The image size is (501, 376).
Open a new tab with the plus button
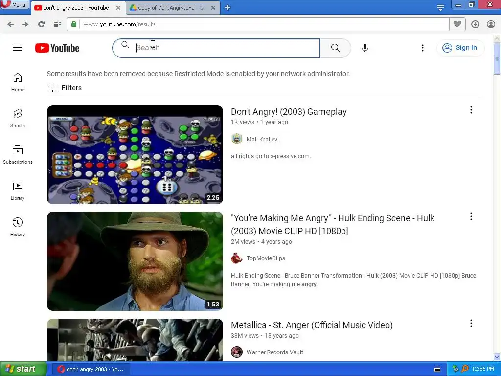click(x=228, y=8)
